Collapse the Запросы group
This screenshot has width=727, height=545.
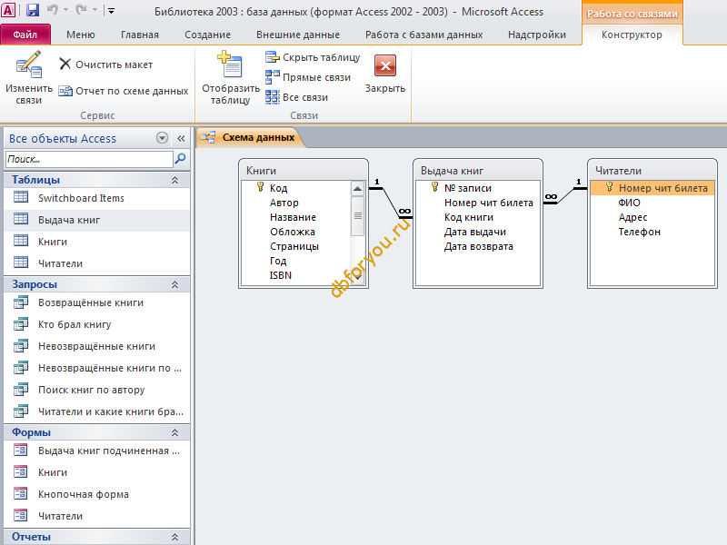pyautogui.click(x=174, y=284)
